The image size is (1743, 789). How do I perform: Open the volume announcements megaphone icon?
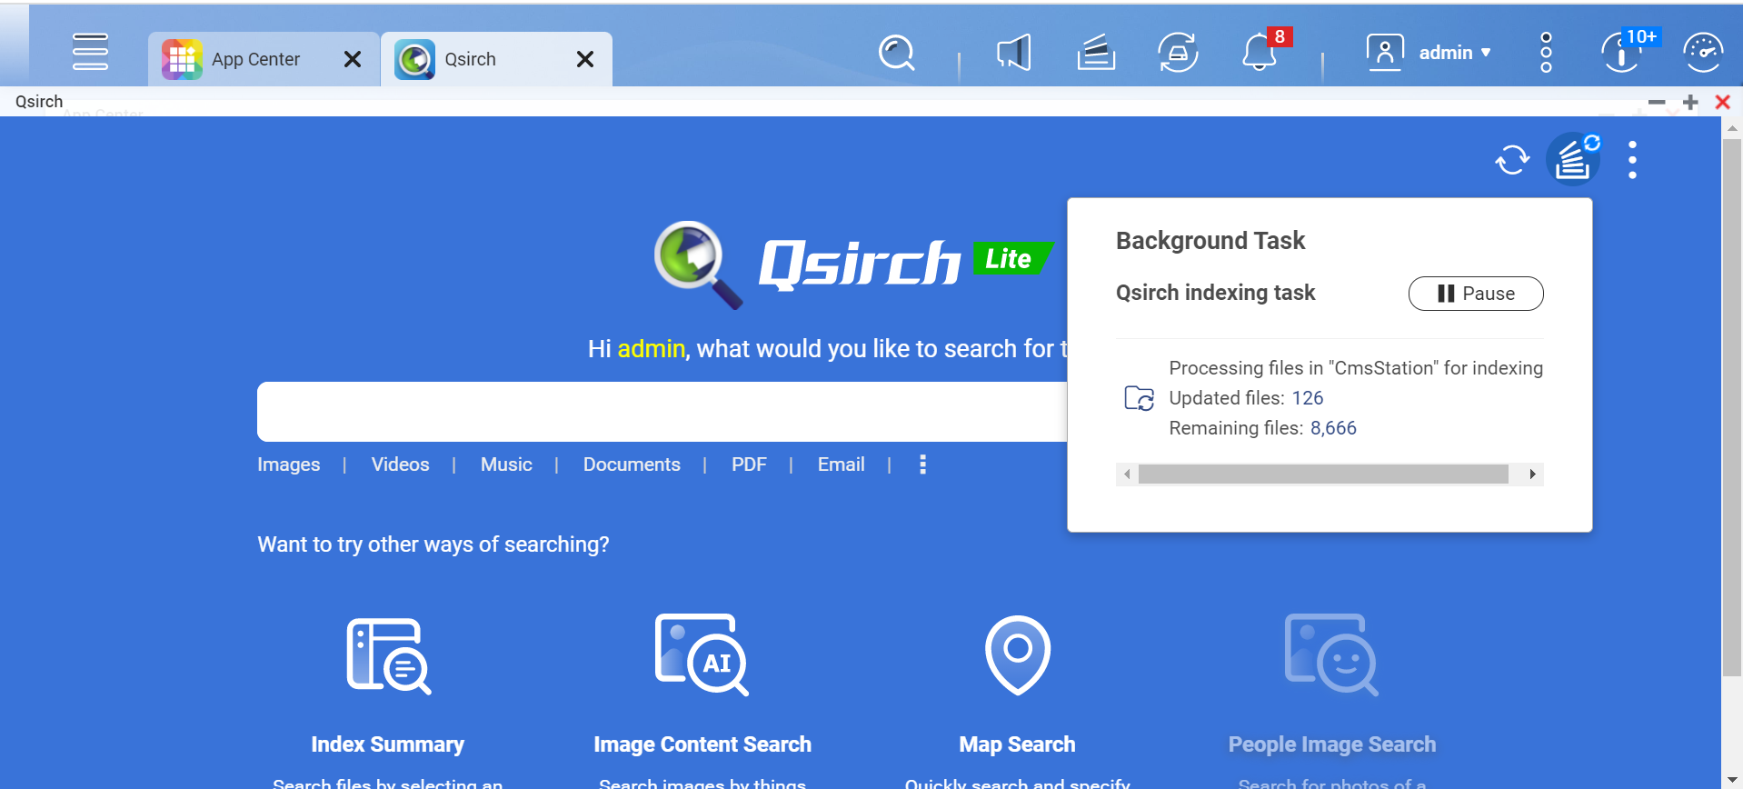[x=1013, y=53]
